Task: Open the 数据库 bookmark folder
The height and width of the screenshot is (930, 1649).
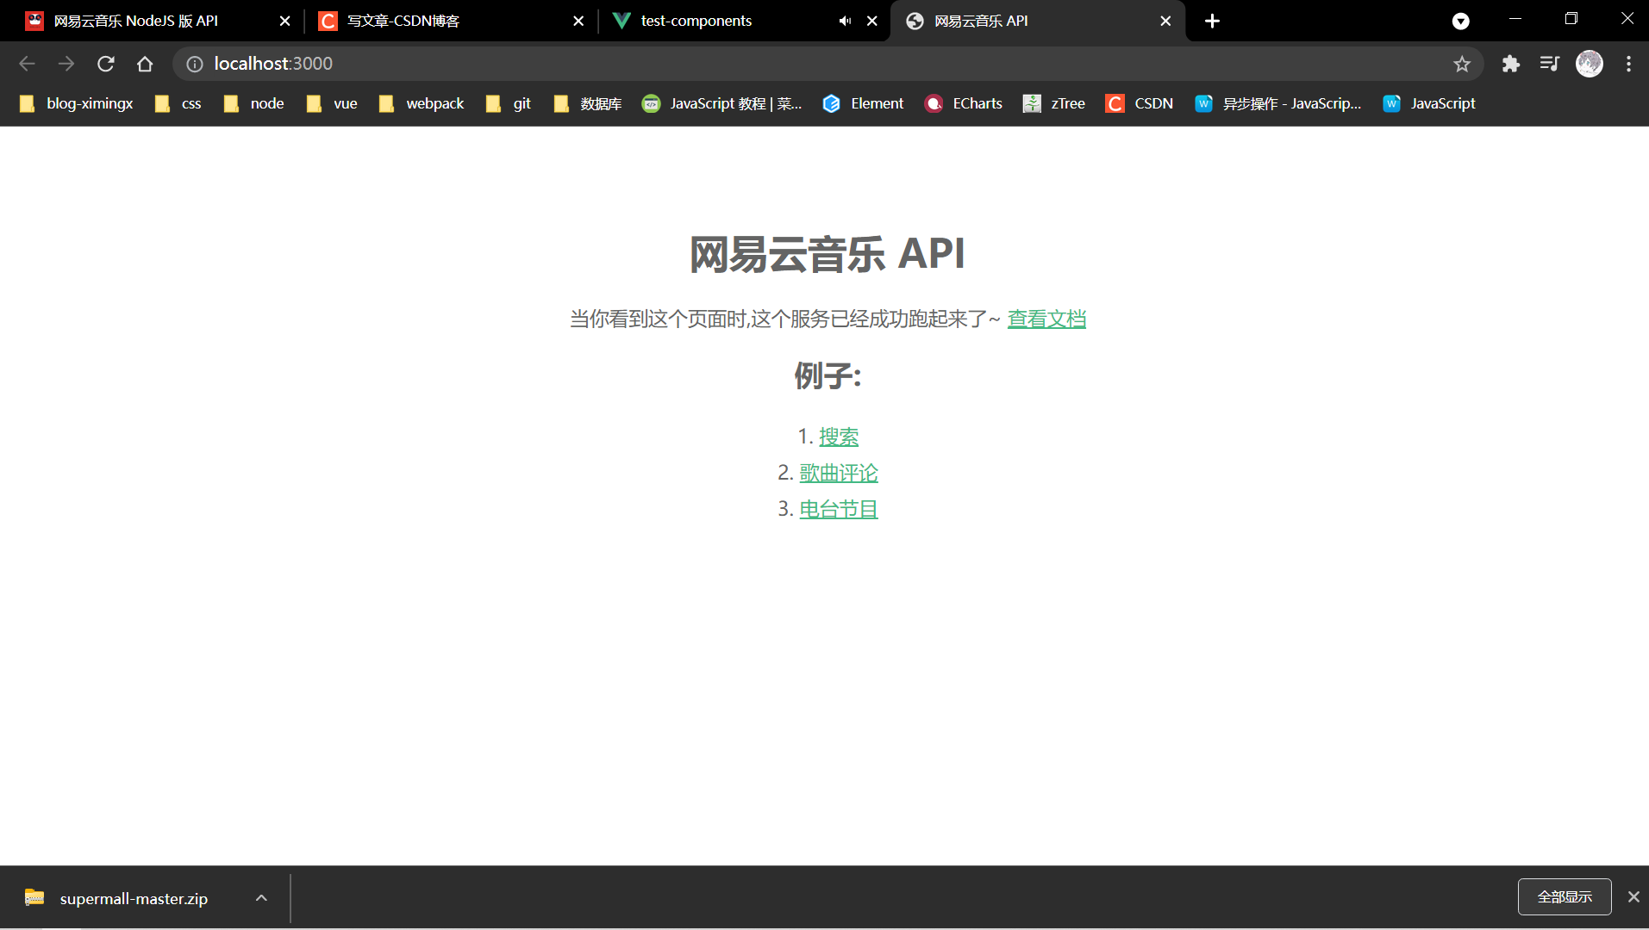Action: pos(588,103)
